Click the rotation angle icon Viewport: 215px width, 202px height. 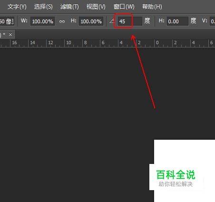[112, 21]
